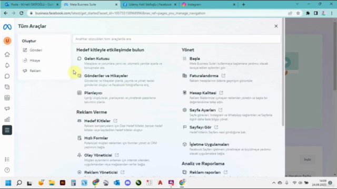Open the list icon near sidebar bottom

click(7, 159)
